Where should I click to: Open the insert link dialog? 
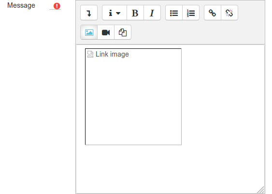[213, 13]
